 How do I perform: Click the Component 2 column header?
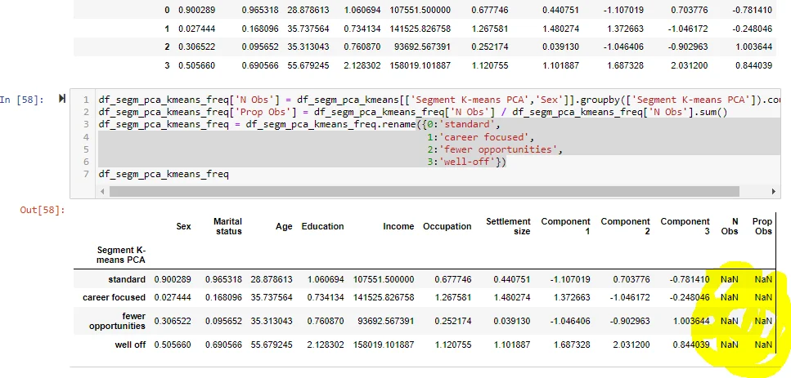625,226
